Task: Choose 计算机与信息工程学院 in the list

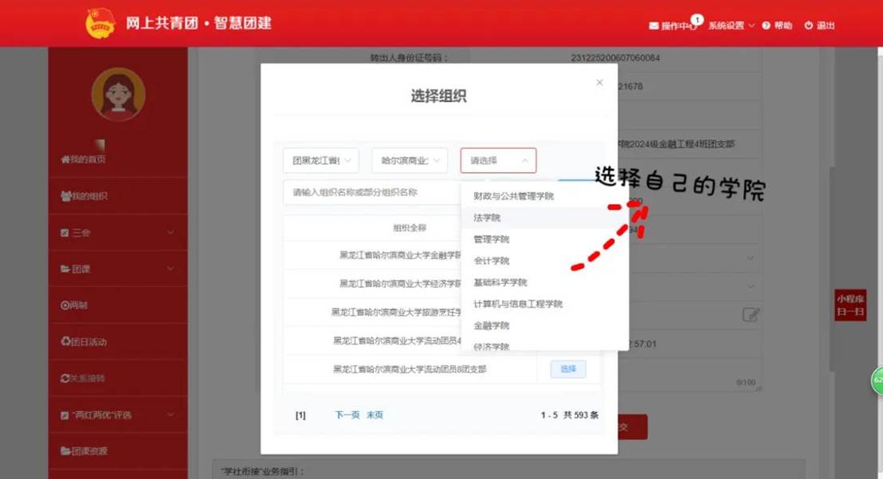Action: point(518,304)
